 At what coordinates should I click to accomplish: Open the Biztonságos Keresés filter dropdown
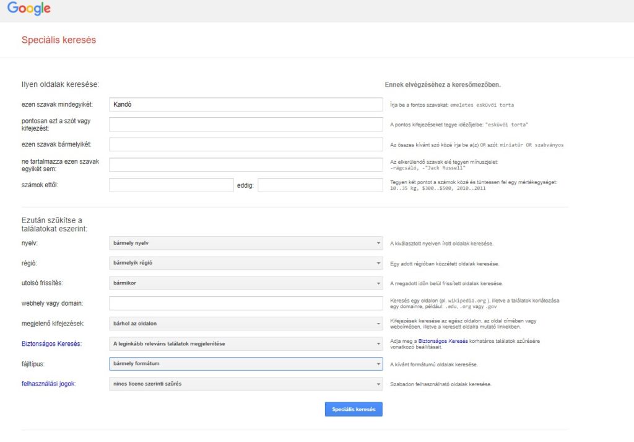point(246,344)
